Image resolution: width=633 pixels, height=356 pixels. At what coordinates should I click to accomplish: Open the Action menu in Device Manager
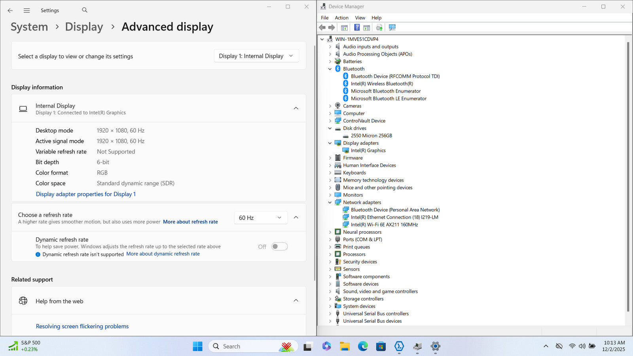click(x=341, y=18)
